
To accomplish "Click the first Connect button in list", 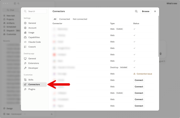I will pyautogui.click(x=139, y=80).
